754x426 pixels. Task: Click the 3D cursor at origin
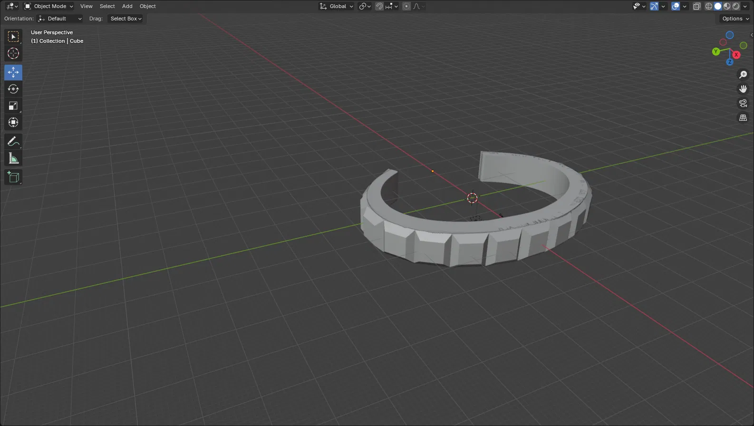[472, 198]
